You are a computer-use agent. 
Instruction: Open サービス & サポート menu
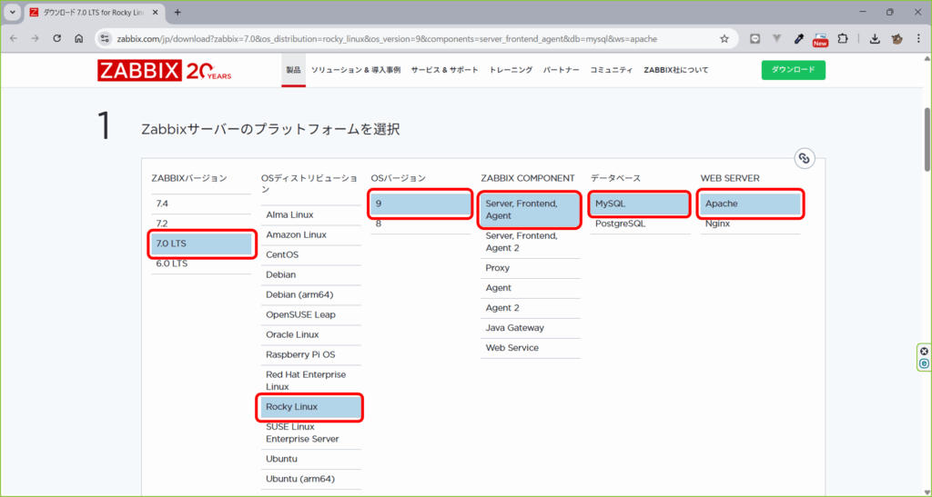pyautogui.click(x=444, y=70)
